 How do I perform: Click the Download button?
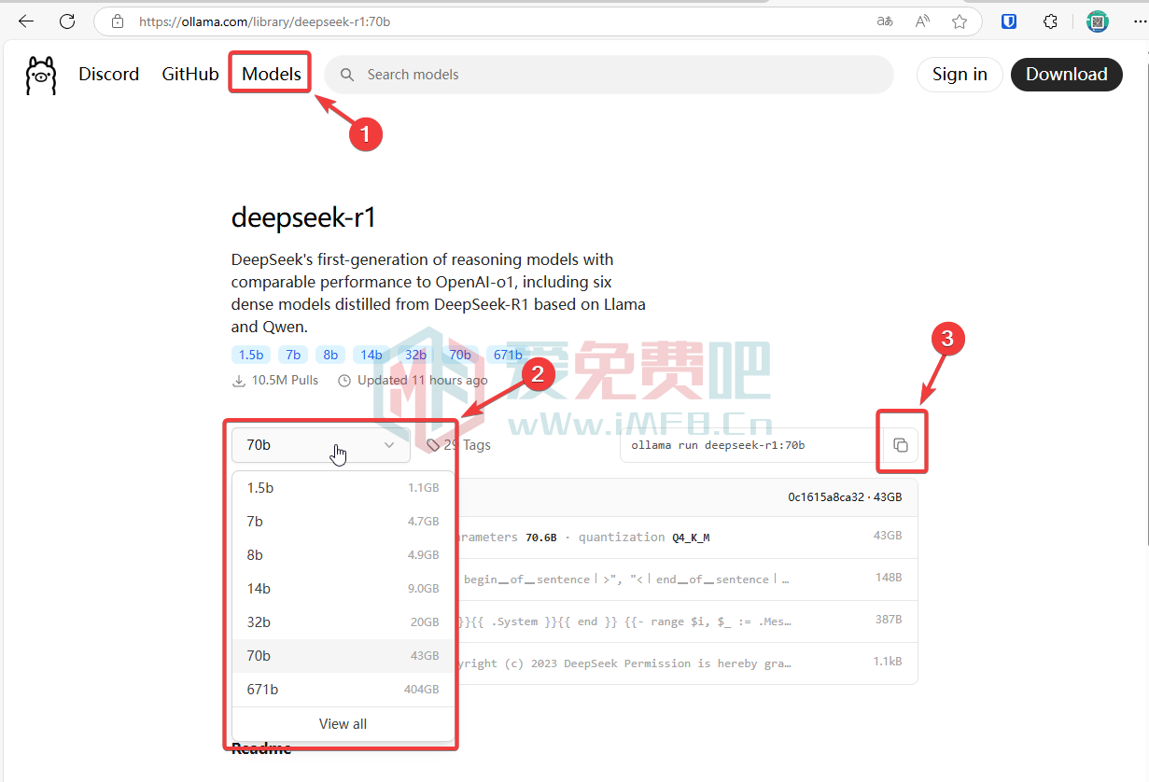click(x=1067, y=75)
